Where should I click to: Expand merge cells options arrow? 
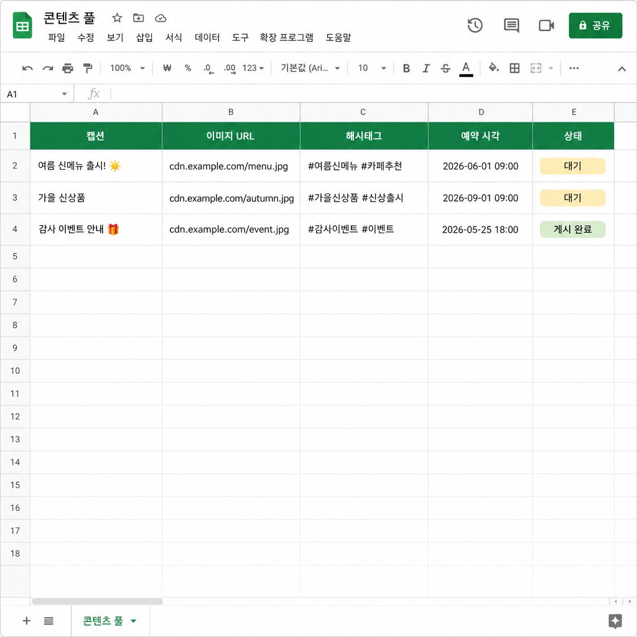[551, 68]
